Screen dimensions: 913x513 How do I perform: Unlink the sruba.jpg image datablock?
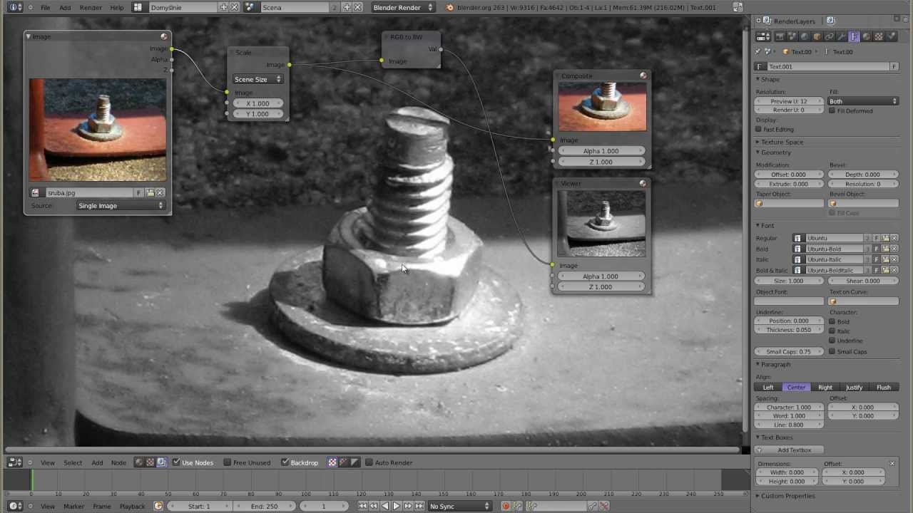click(160, 192)
